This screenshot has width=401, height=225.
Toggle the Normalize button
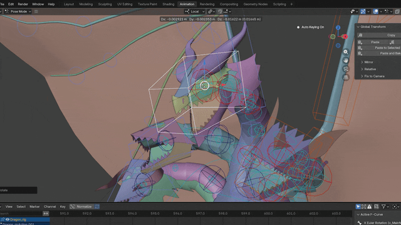tap(81, 207)
